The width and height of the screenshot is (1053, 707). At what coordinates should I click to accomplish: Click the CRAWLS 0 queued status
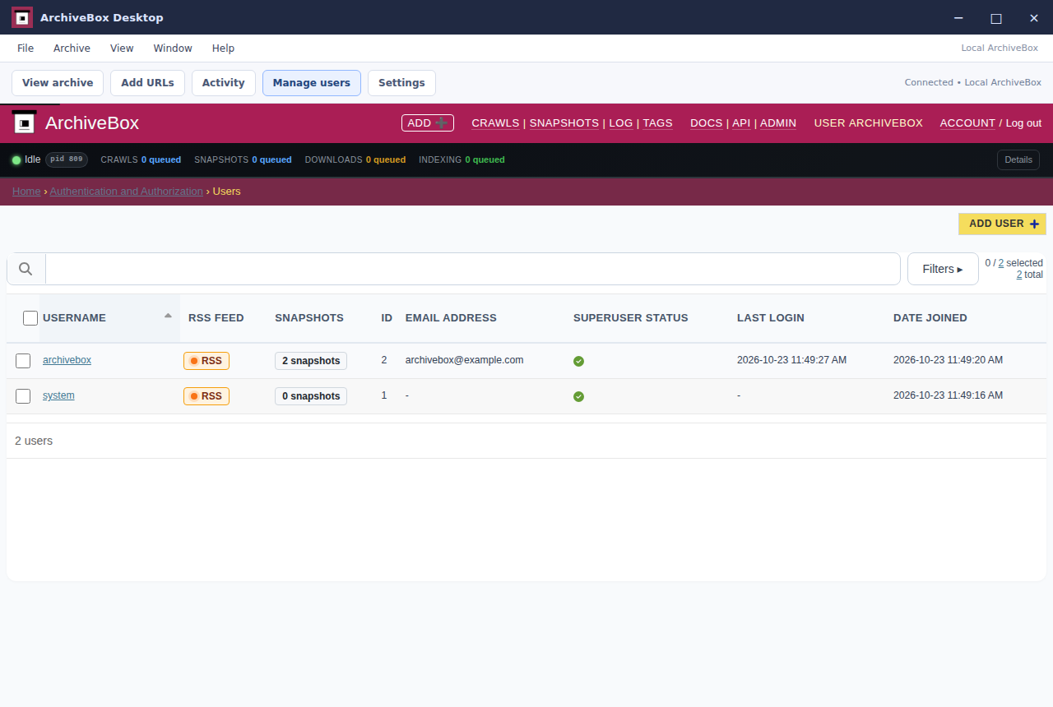141,159
